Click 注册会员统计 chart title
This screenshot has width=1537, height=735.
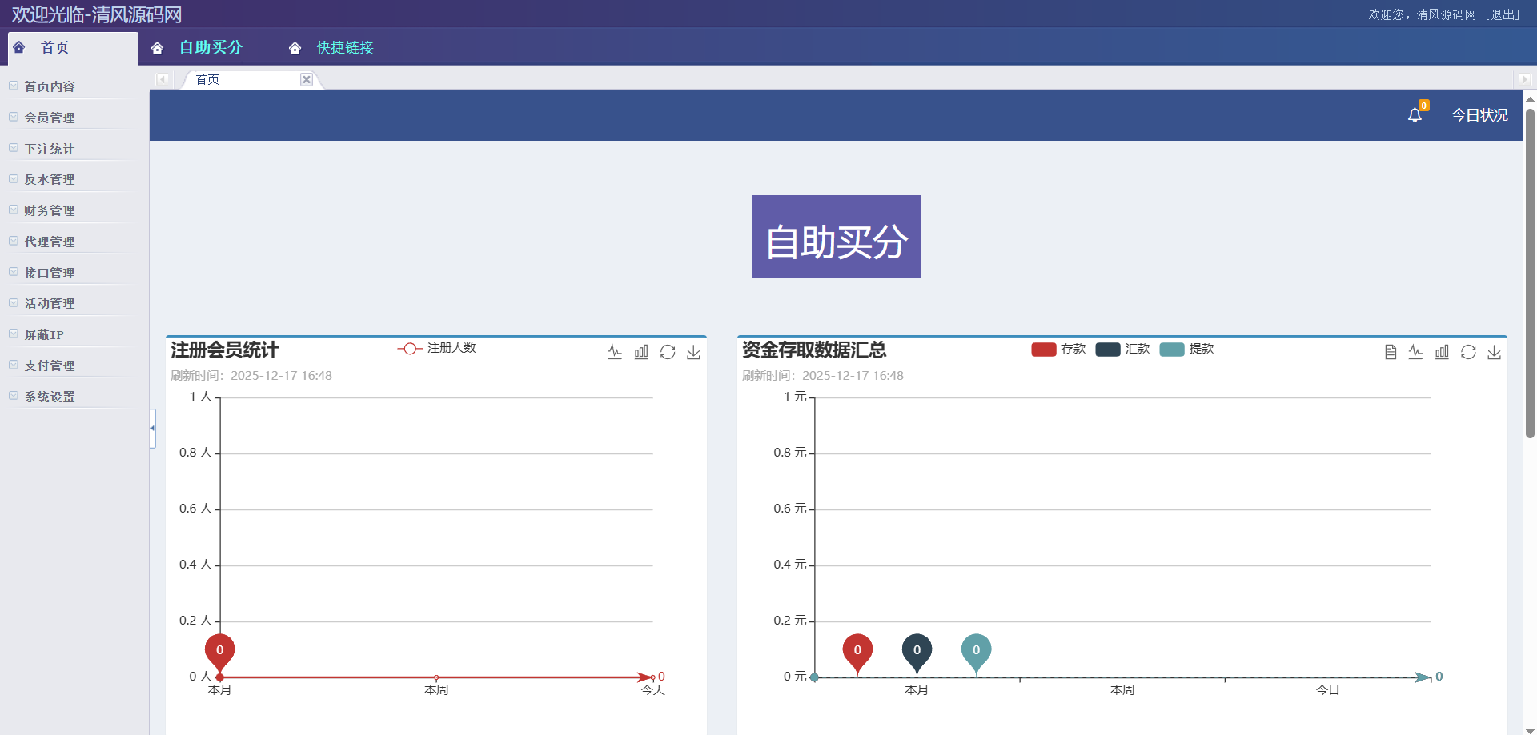(224, 350)
